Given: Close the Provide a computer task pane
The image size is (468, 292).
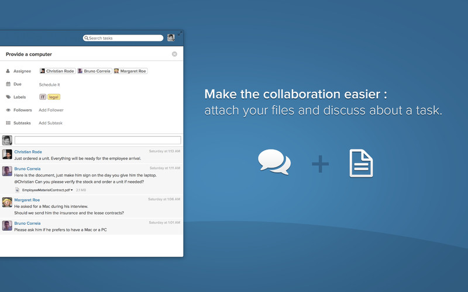Looking at the screenshot, I should coord(174,54).
